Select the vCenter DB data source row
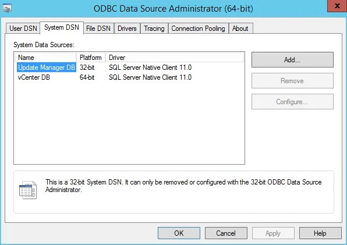The image size is (347, 245). pos(130,77)
